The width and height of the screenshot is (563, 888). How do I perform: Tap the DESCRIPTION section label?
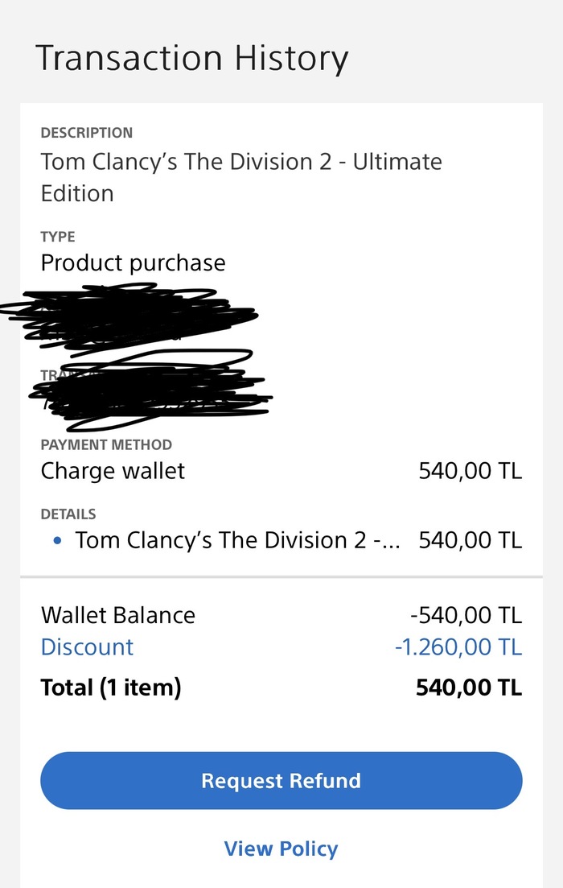[87, 133]
